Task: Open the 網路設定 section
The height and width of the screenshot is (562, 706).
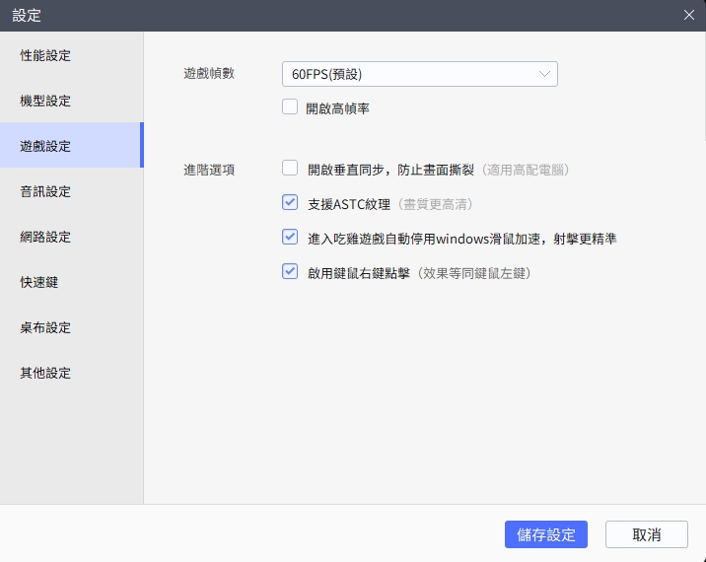Action: tap(45, 237)
